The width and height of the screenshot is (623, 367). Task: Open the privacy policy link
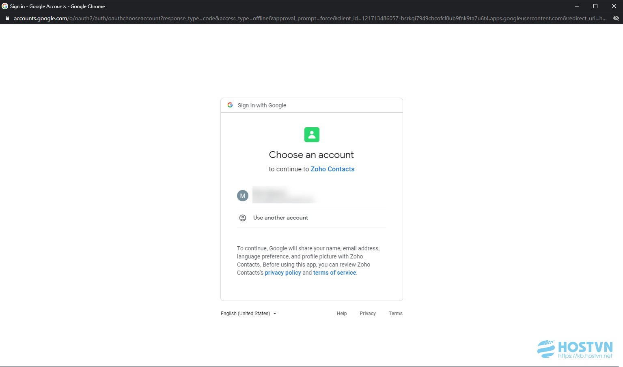(283, 273)
